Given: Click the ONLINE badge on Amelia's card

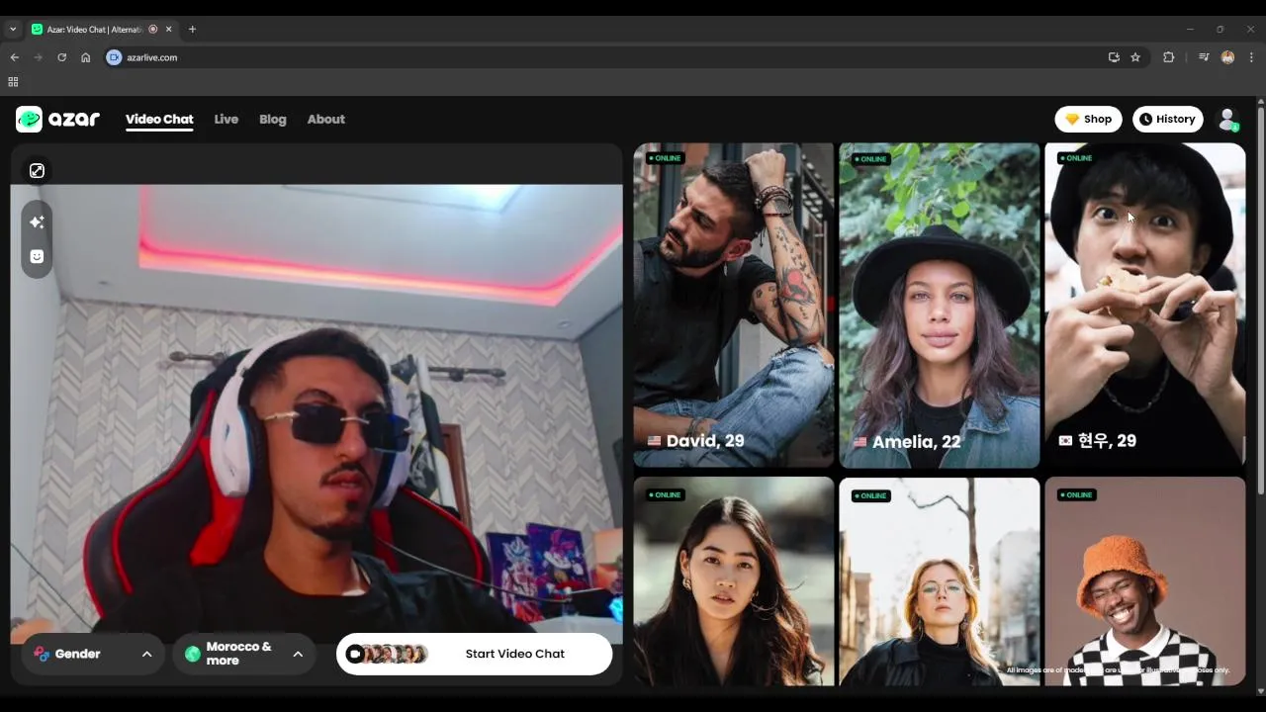Looking at the screenshot, I should pos(871,158).
